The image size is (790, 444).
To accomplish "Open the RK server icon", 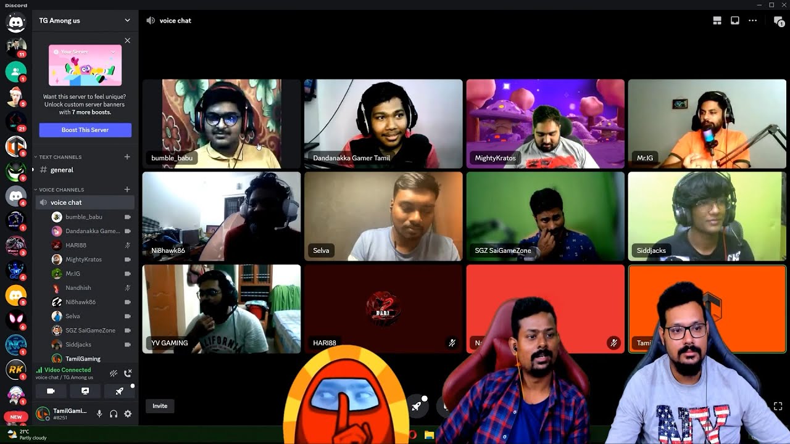I will click(15, 370).
